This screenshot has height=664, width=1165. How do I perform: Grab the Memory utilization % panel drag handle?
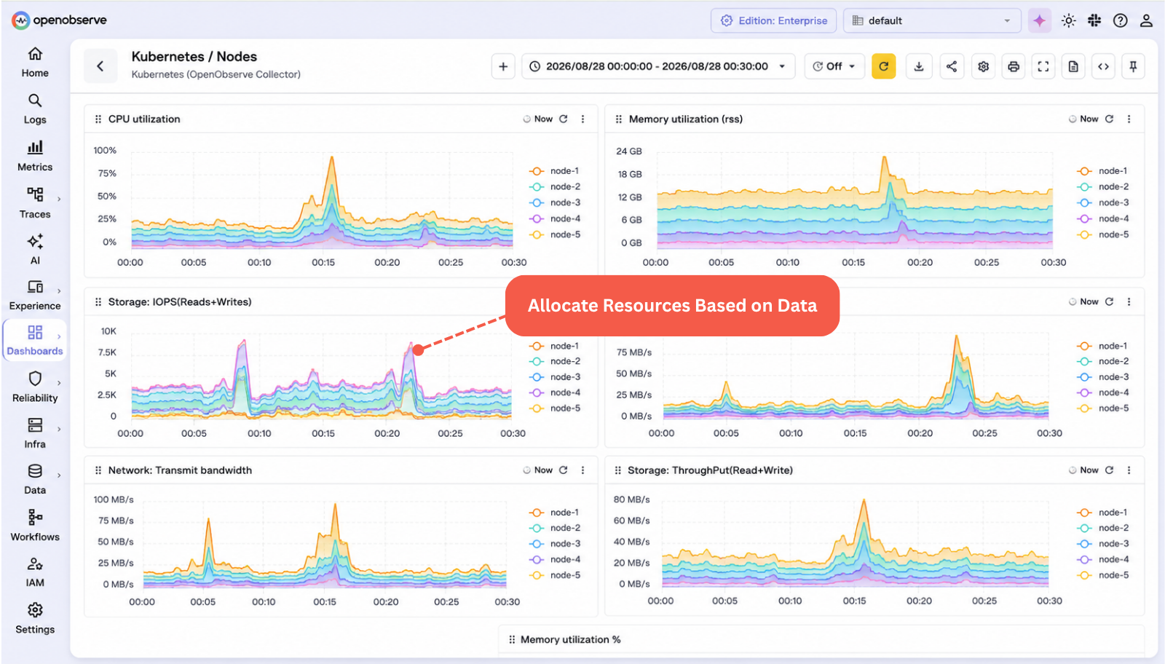[512, 639]
